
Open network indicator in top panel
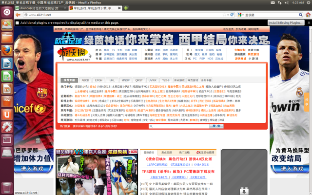point(280,2)
